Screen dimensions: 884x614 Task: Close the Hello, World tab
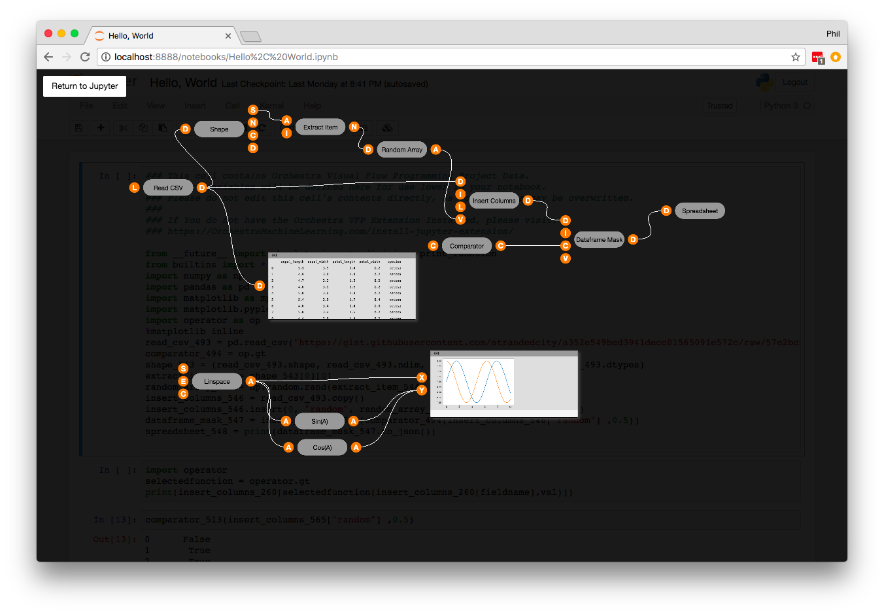pos(228,36)
